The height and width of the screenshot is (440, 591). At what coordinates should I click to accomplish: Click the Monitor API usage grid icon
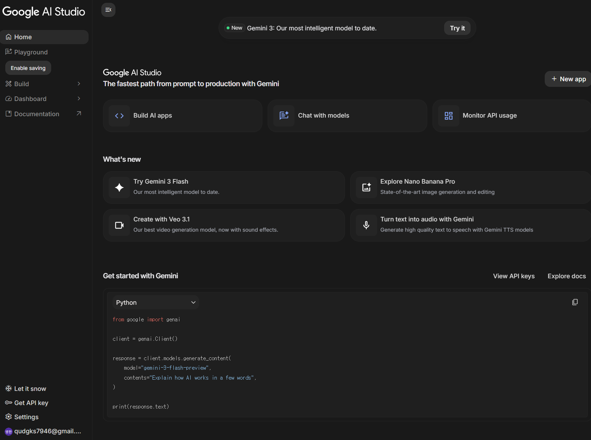(448, 116)
